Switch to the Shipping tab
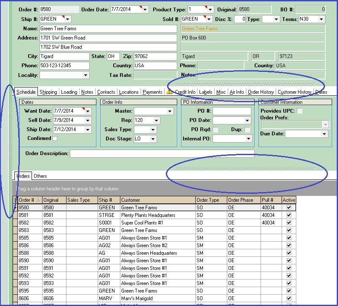The height and width of the screenshot is (306, 338). pyautogui.click(x=48, y=92)
